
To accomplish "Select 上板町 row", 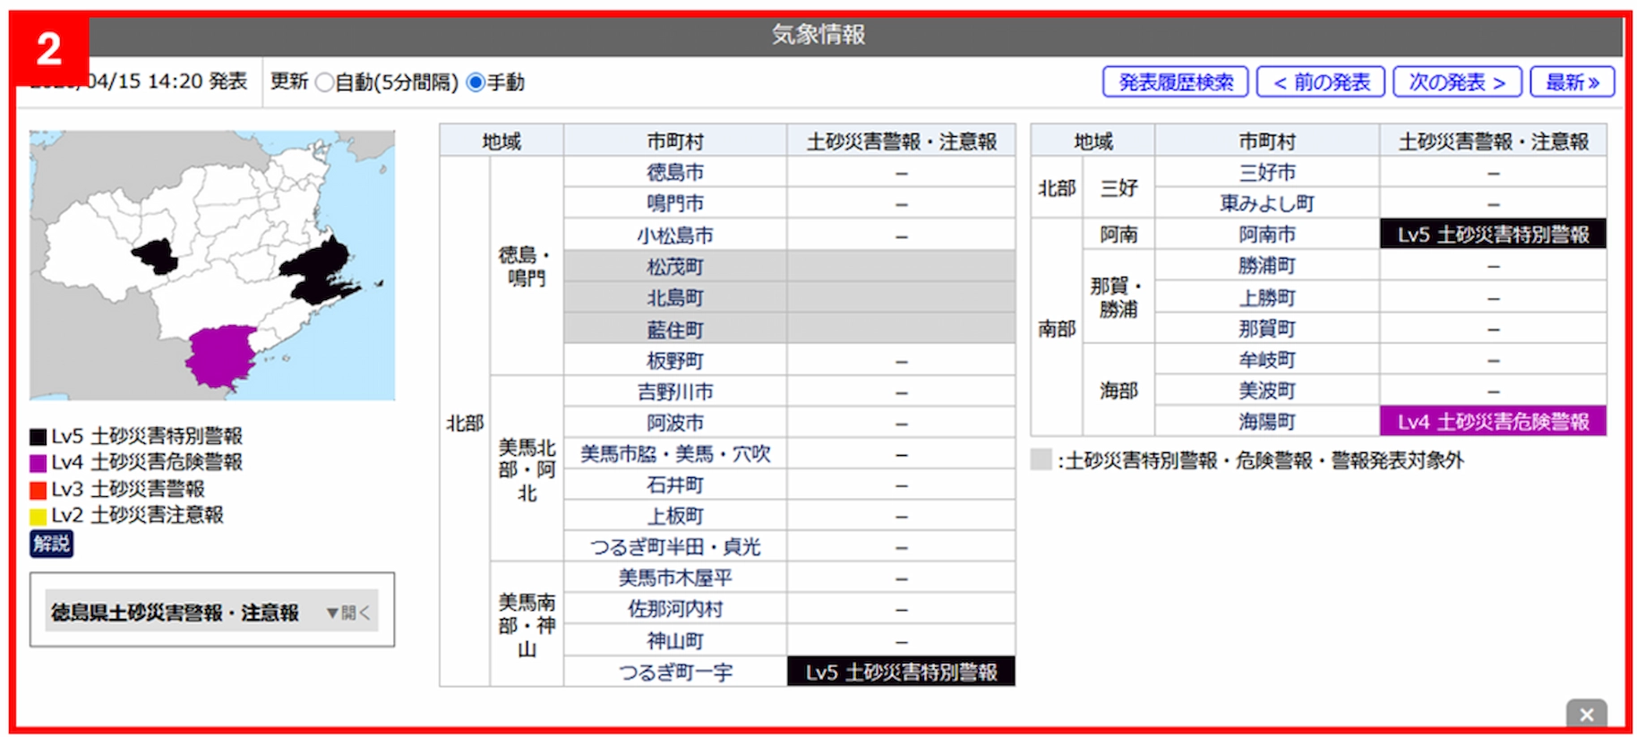I will (x=789, y=516).
